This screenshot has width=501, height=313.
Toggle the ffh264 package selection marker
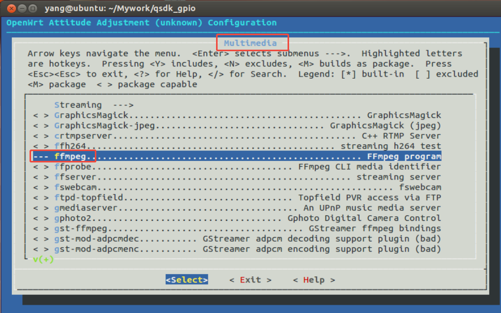click(41, 146)
